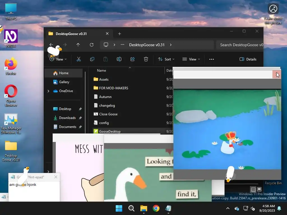Expand the OneDrive tree node
The height and width of the screenshot is (215, 287).
48,91
